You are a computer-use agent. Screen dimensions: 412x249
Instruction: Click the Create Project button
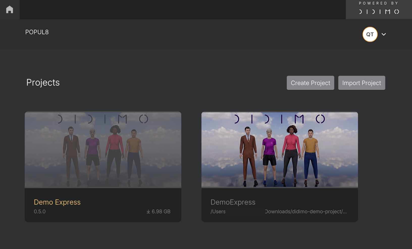tap(310, 83)
